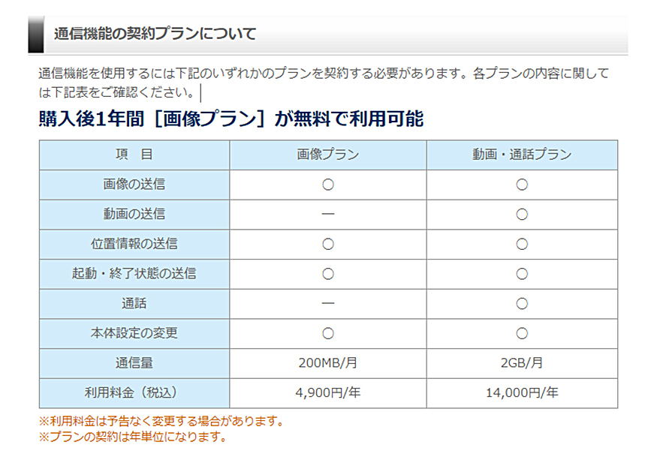Click the 200MB/月 data allowance cell
672x463 pixels.
point(327,363)
